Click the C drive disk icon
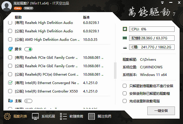This screenshot has height=124, width=183. [x=125, y=48]
